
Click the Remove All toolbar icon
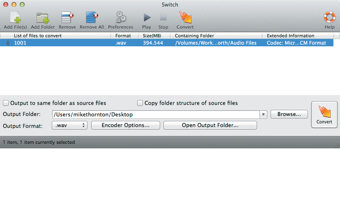[92, 18]
